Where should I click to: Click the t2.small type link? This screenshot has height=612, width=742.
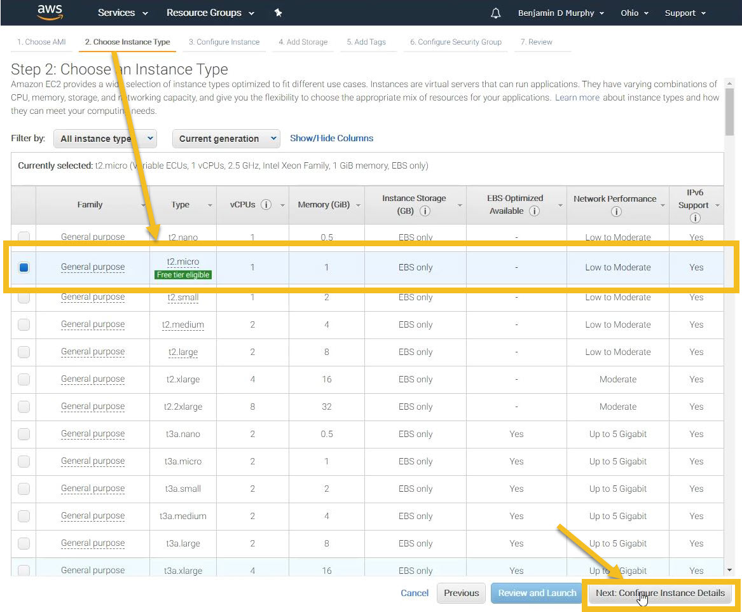182,297
